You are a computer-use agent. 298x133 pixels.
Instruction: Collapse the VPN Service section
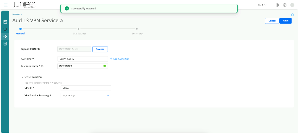pyautogui.click(x=22, y=77)
